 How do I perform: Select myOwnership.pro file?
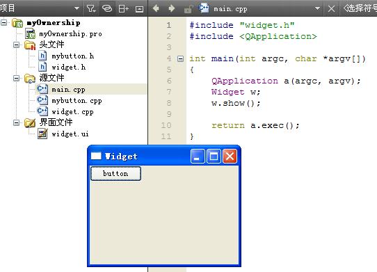(x=70, y=34)
